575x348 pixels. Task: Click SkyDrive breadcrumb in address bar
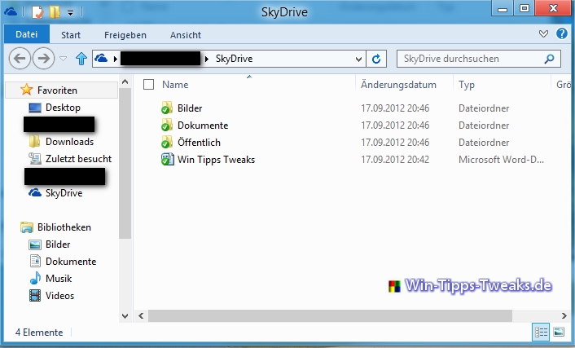234,59
